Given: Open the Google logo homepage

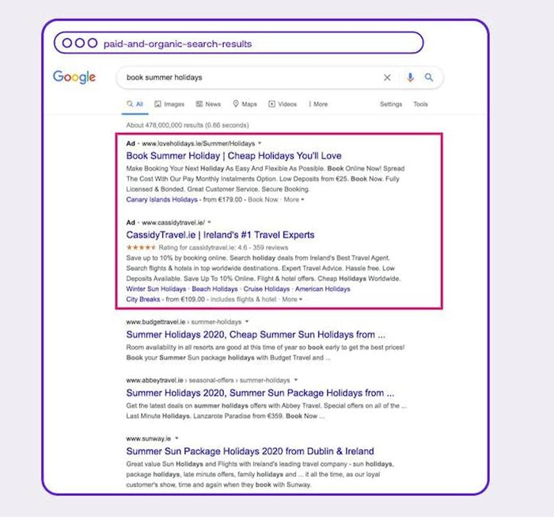Looking at the screenshot, I should [74, 77].
